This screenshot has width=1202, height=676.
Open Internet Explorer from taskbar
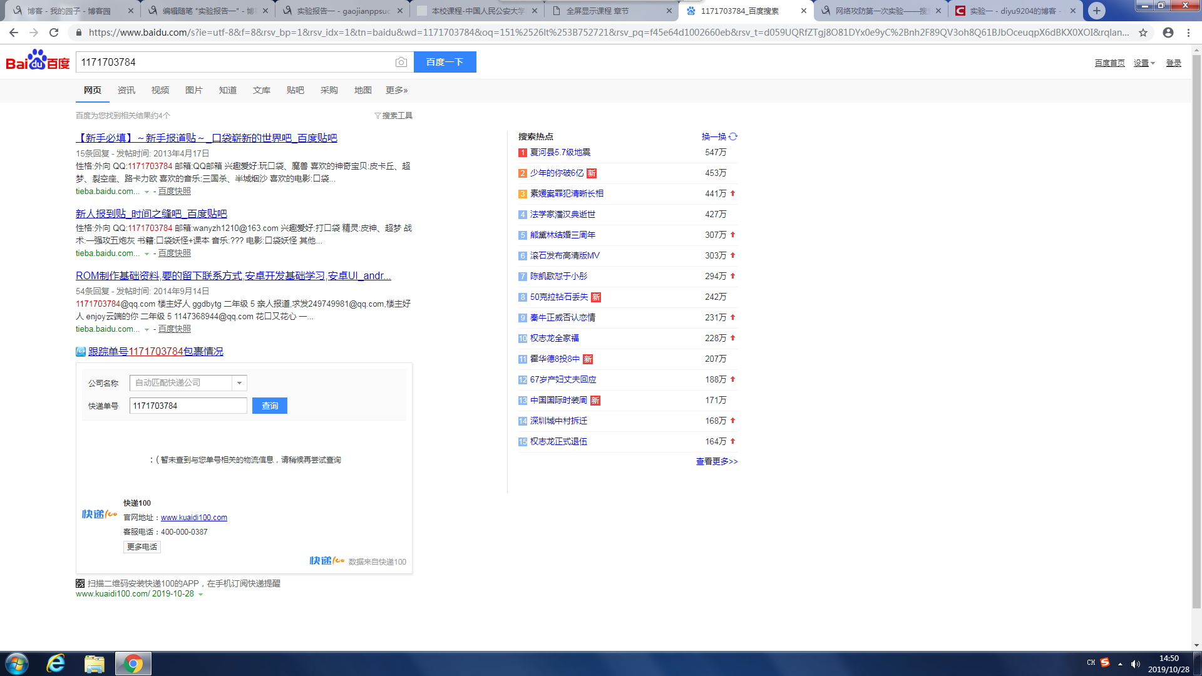pos(56,663)
